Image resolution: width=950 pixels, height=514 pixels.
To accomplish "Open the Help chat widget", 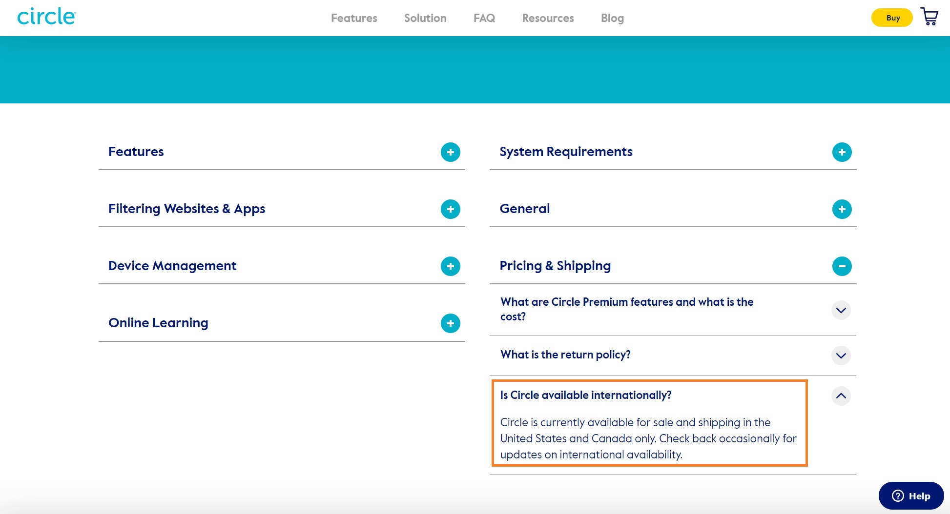I will coord(911,496).
